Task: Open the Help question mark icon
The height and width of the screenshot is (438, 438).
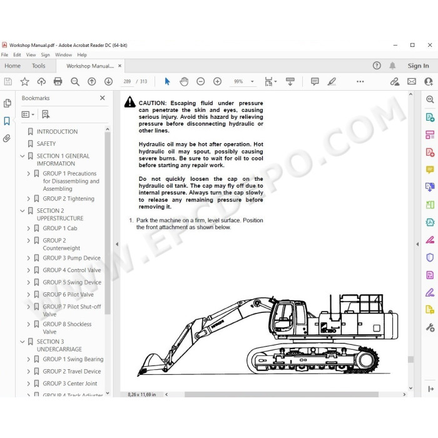Action: [x=377, y=66]
